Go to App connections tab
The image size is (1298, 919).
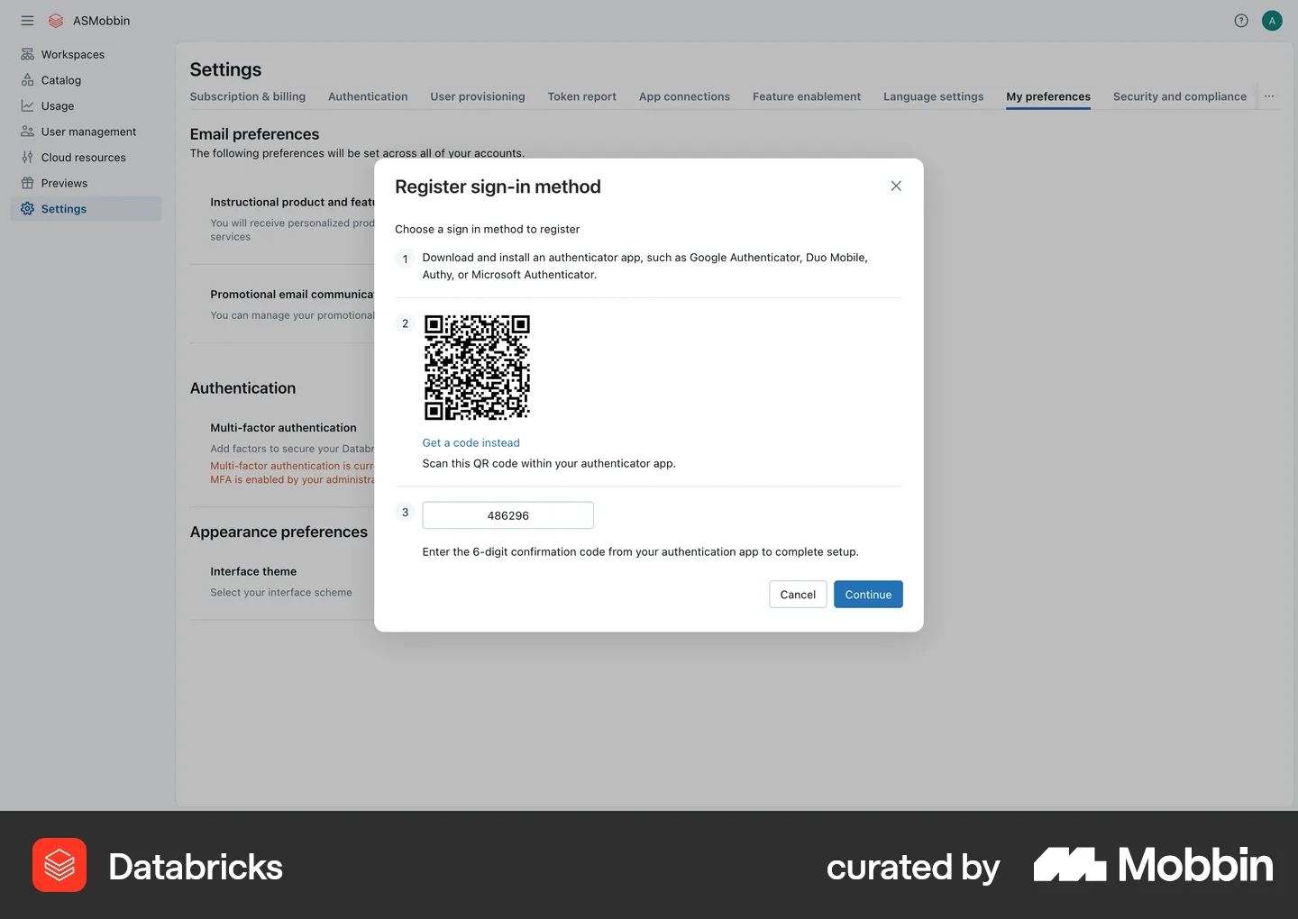[x=684, y=96]
